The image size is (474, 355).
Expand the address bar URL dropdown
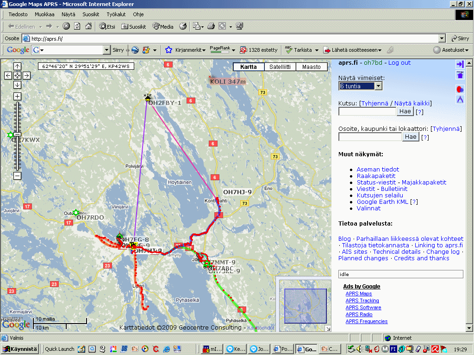tap(442, 39)
